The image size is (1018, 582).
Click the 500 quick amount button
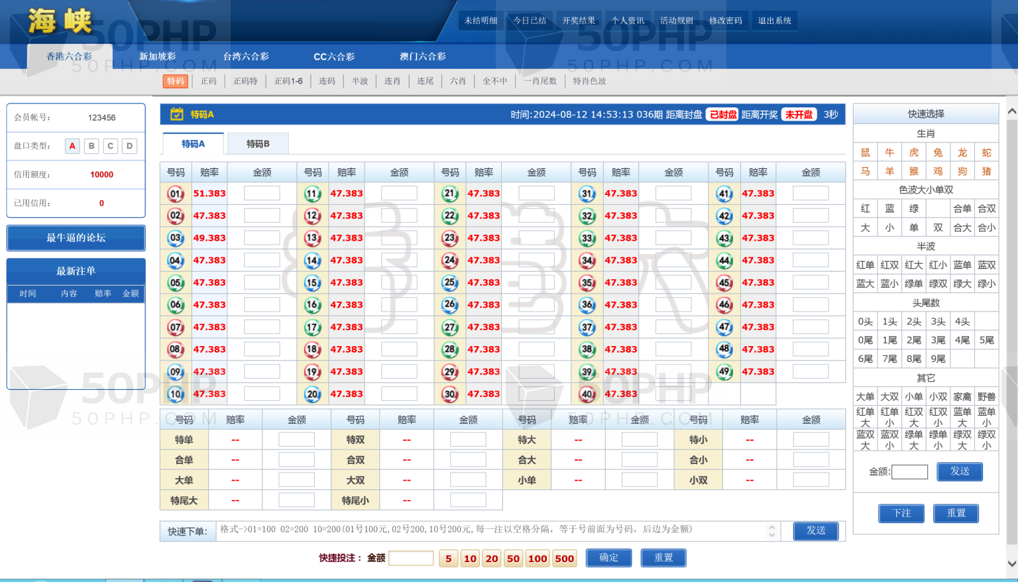[564, 558]
